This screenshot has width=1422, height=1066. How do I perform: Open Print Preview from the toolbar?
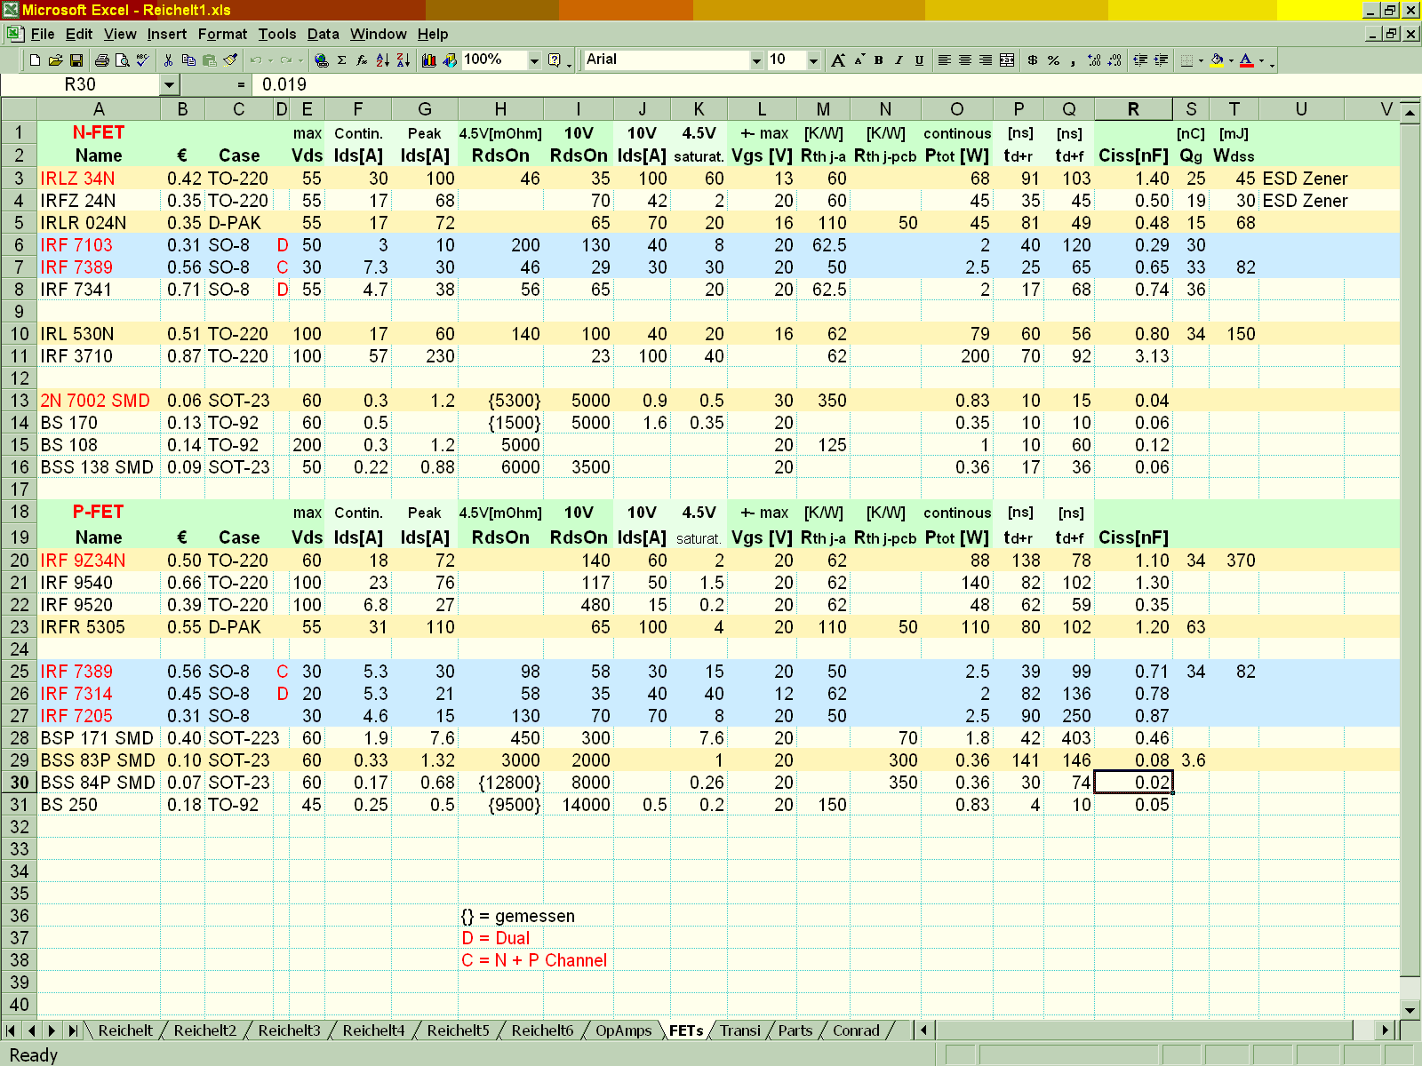coord(122,60)
